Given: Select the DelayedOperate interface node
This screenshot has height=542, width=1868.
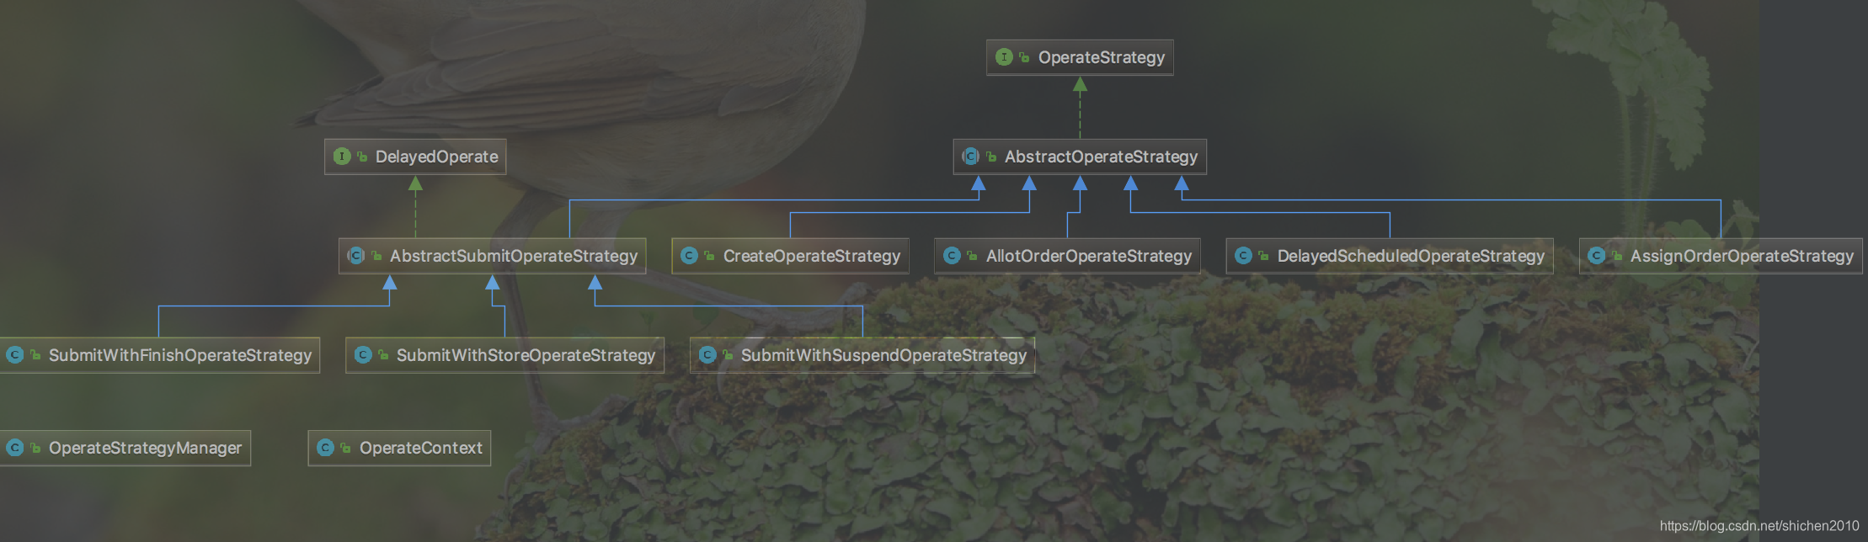Looking at the screenshot, I should (x=415, y=157).
